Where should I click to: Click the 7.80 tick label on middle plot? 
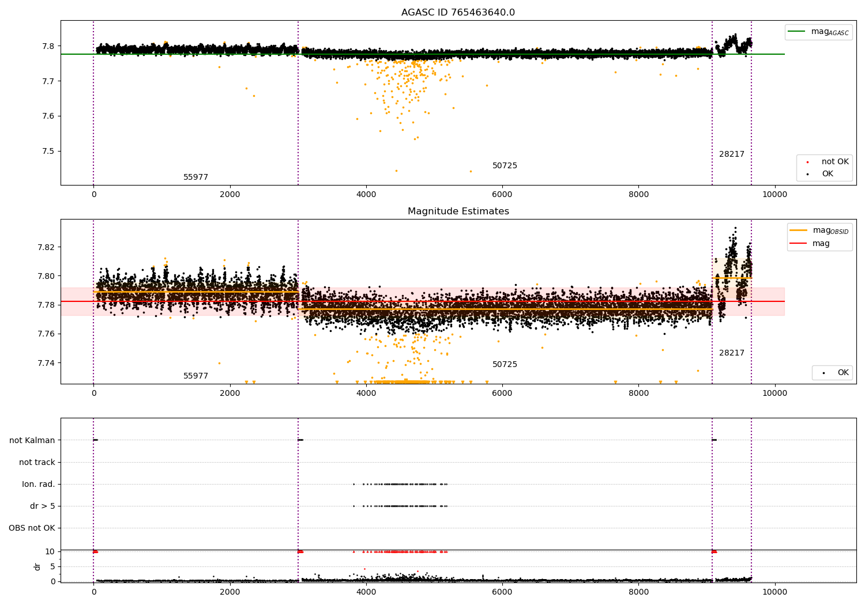pos(46,276)
